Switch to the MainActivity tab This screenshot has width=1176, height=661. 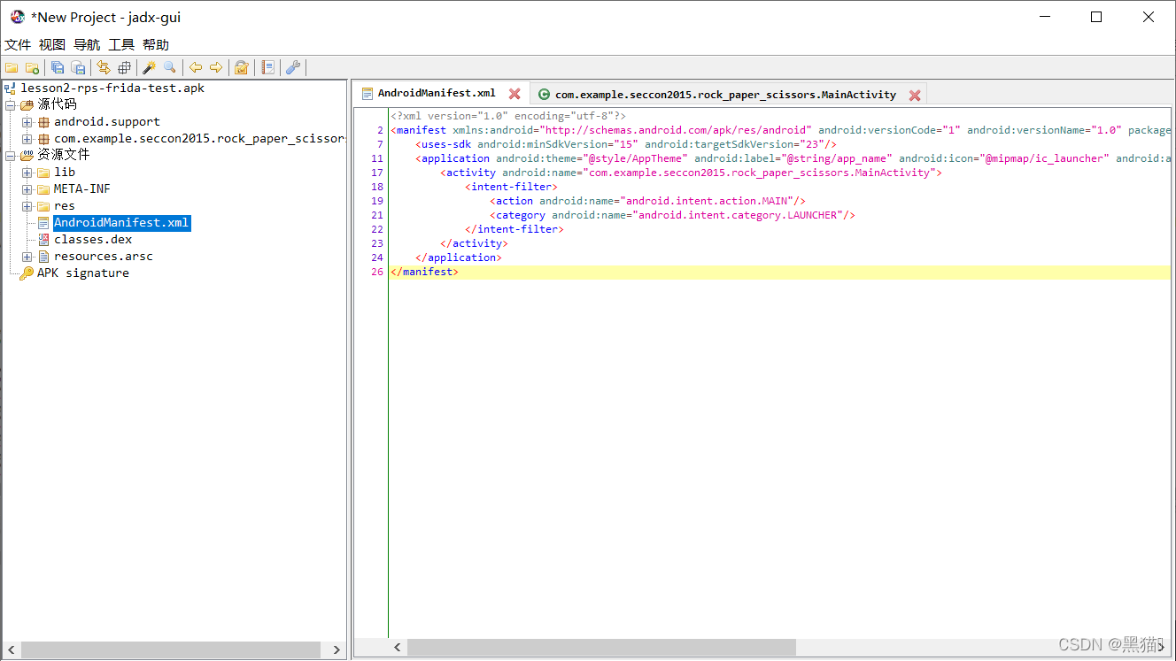point(725,95)
